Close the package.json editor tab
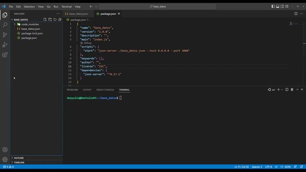Screen dimensions: 306x172 [x=119, y=14]
